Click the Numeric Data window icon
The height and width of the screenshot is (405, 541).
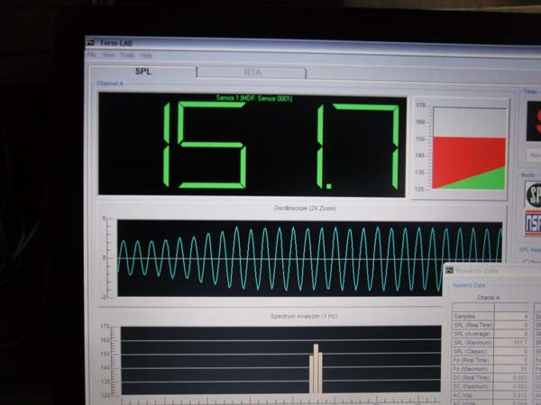pyautogui.click(x=448, y=270)
